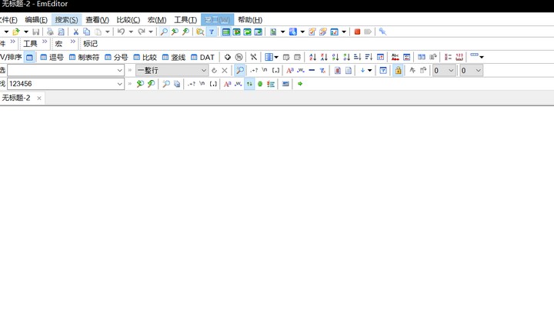
Task: Close the 无标题-2 tab with its X
Action: click(x=39, y=98)
